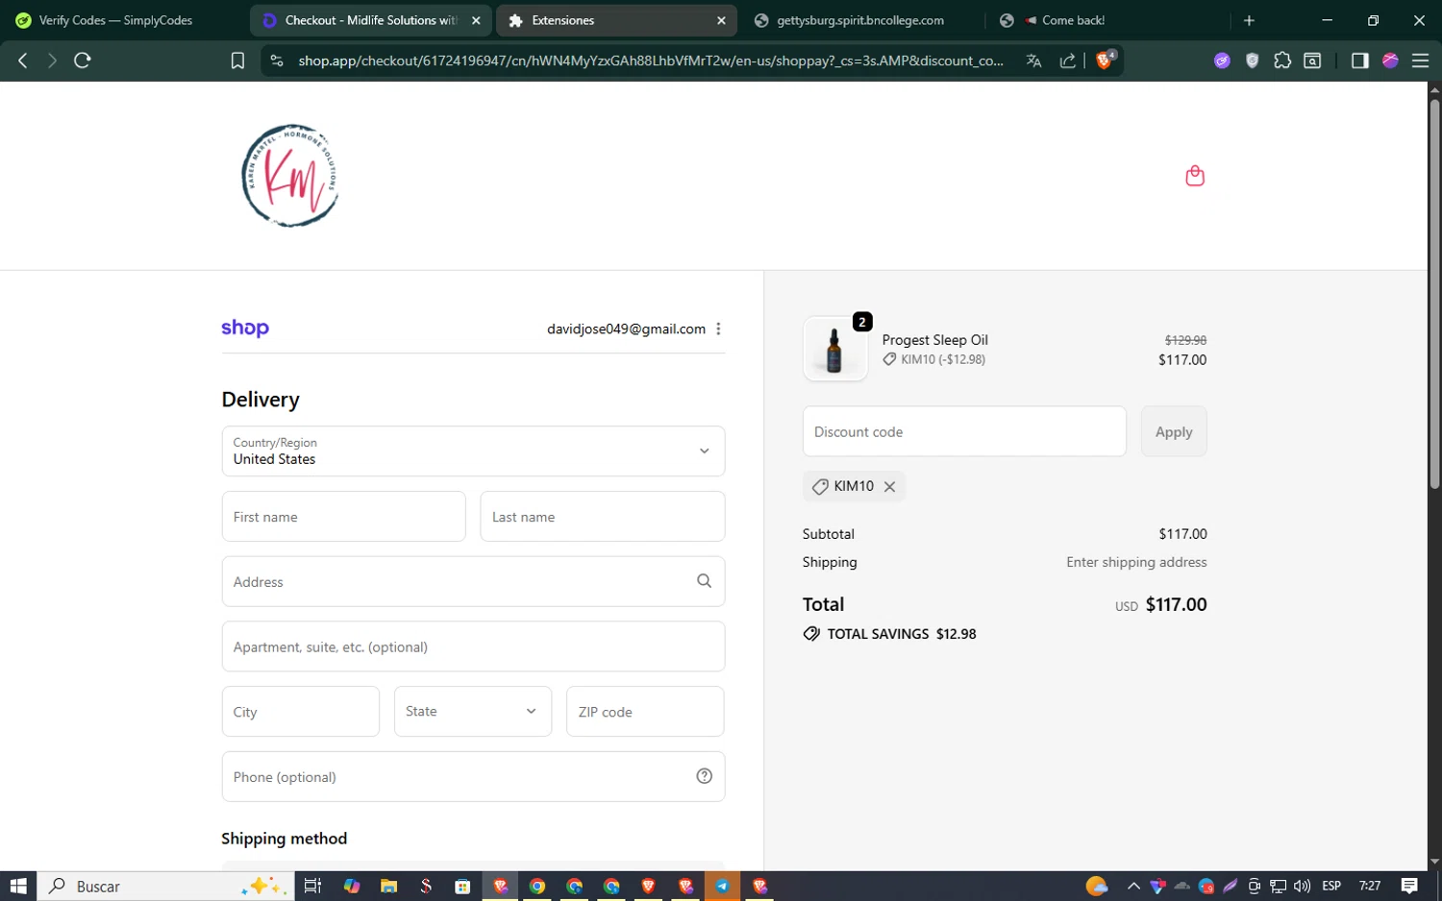
Task: Go back using the browser back arrow
Action: (x=23, y=61)
